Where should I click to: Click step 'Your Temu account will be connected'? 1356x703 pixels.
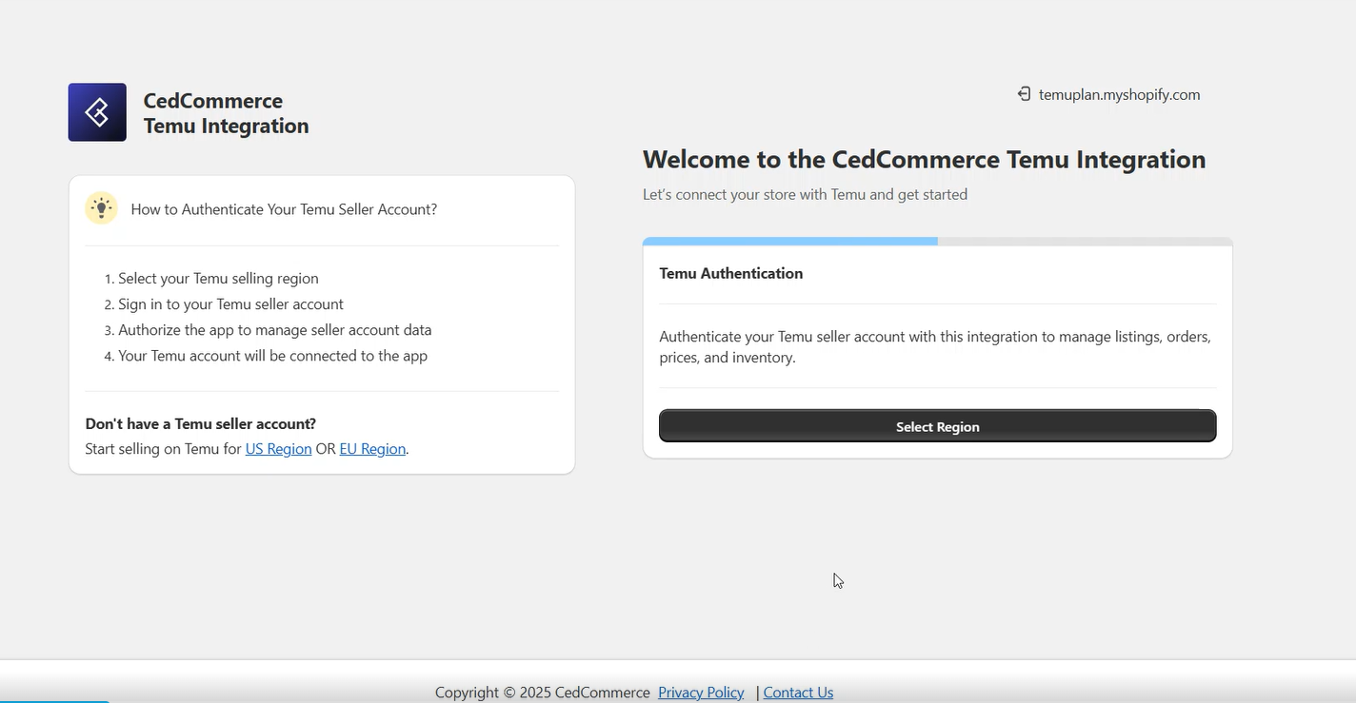coord(272,356)
